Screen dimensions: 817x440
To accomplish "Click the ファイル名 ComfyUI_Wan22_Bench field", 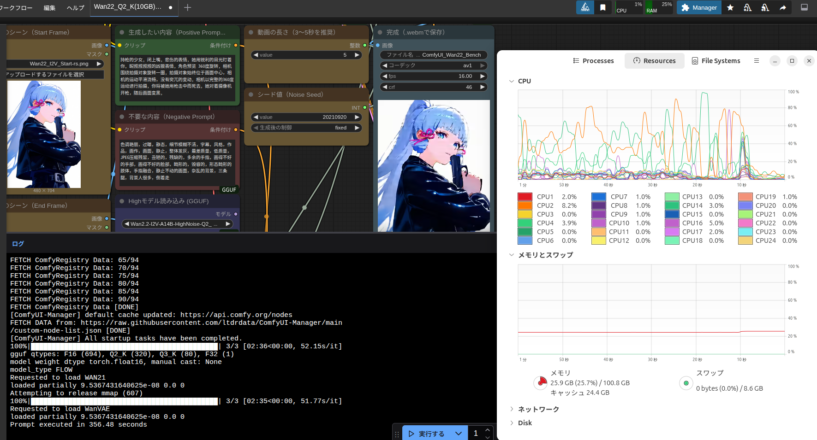I will (x=434, y=55).
